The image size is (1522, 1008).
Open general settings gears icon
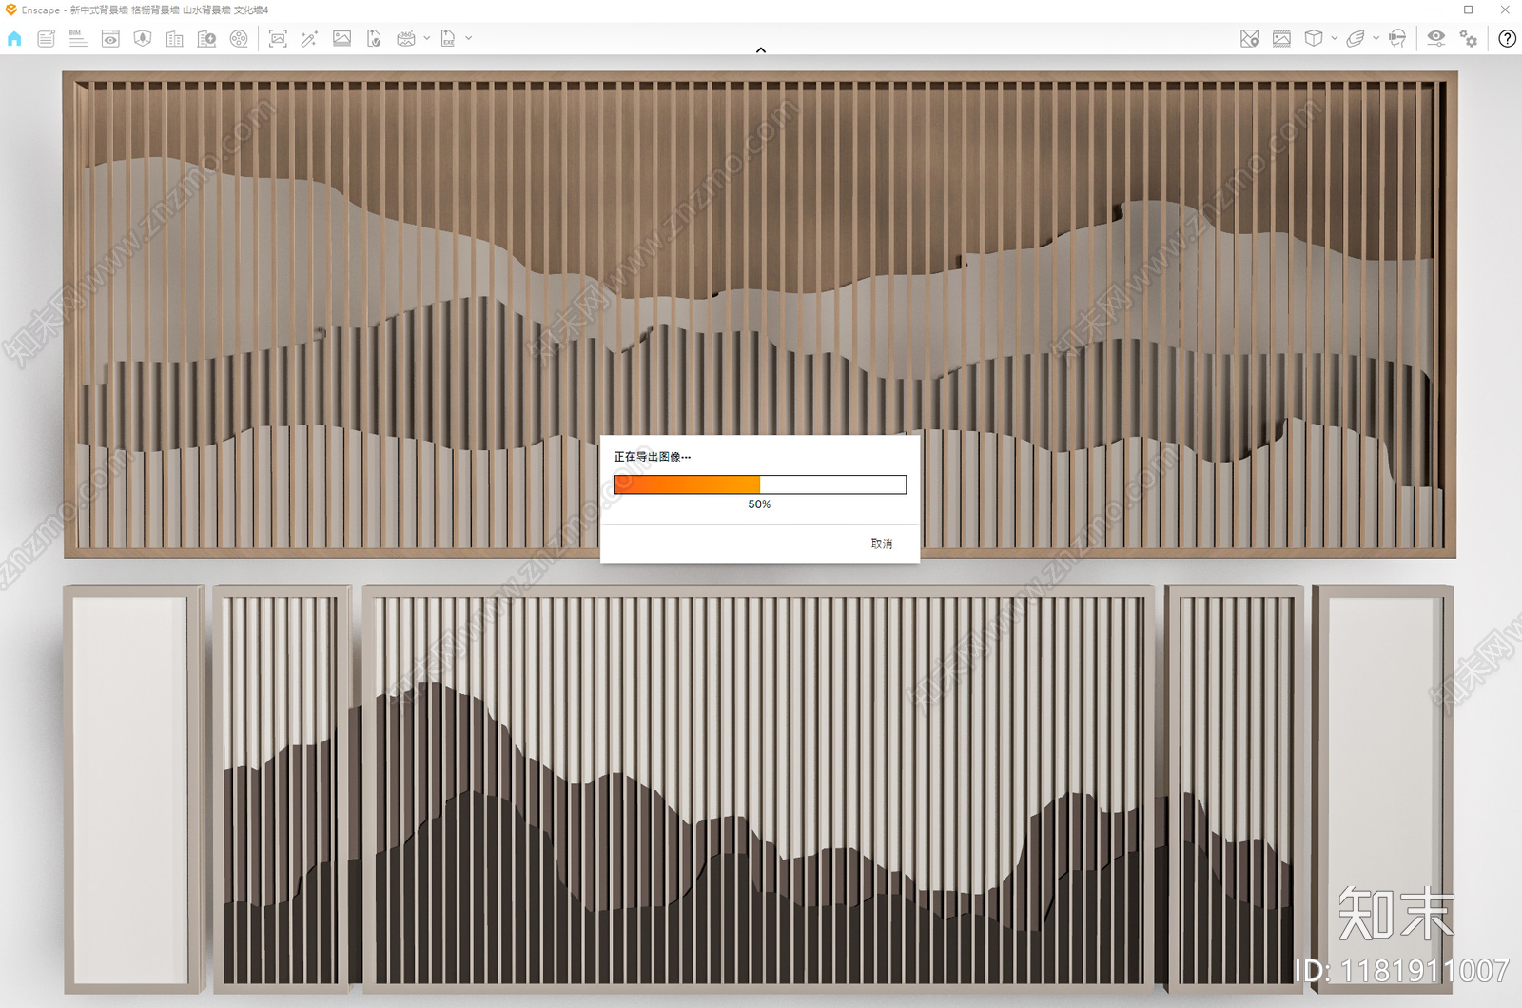tap(1469, 39)
